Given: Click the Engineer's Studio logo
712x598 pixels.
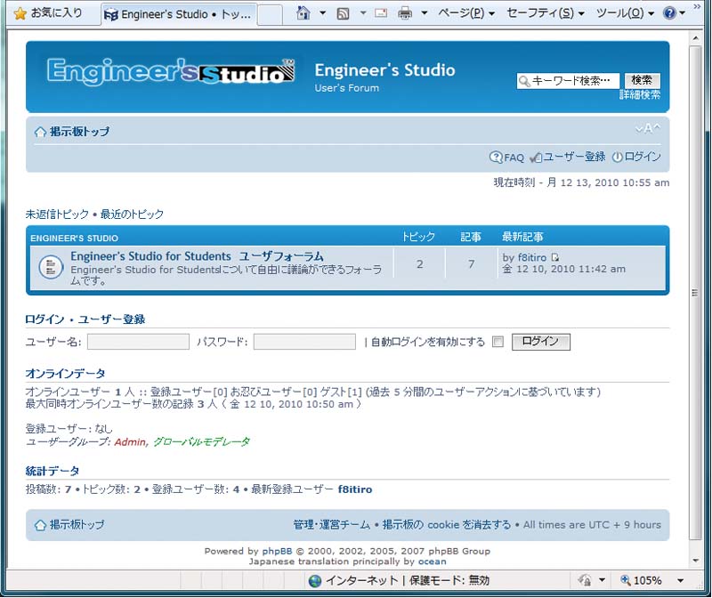Looking at the screenshot, I should [171, 71].
